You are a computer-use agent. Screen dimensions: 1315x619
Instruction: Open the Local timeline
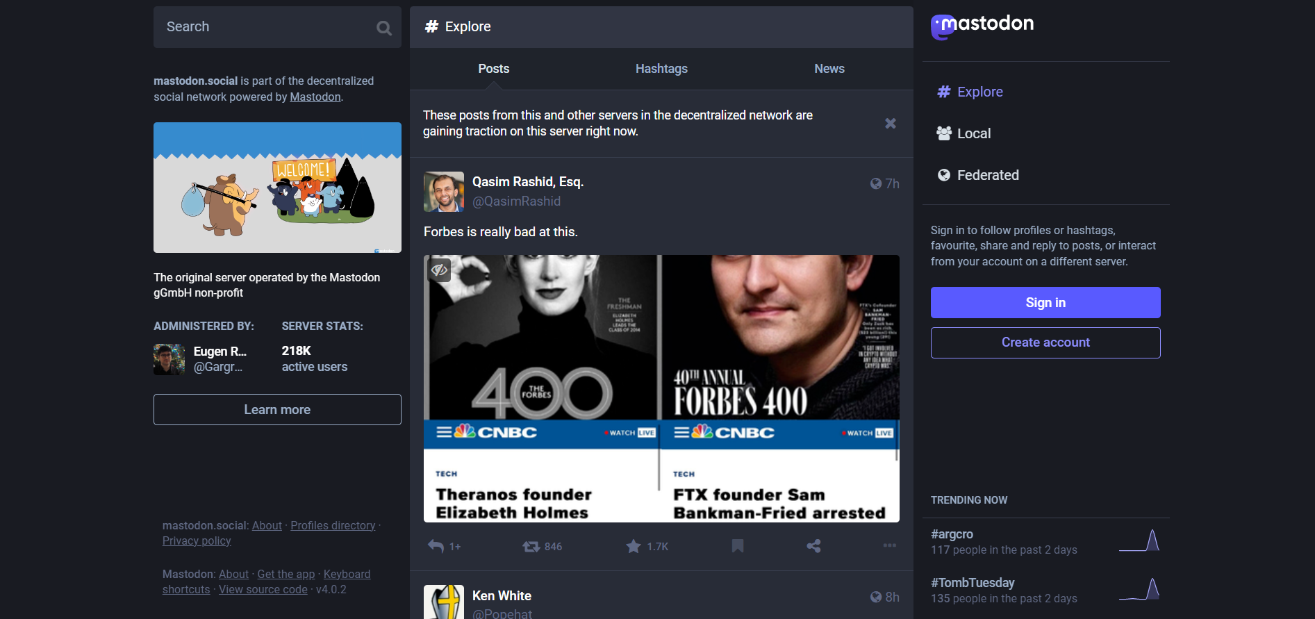tap(963, 133)
